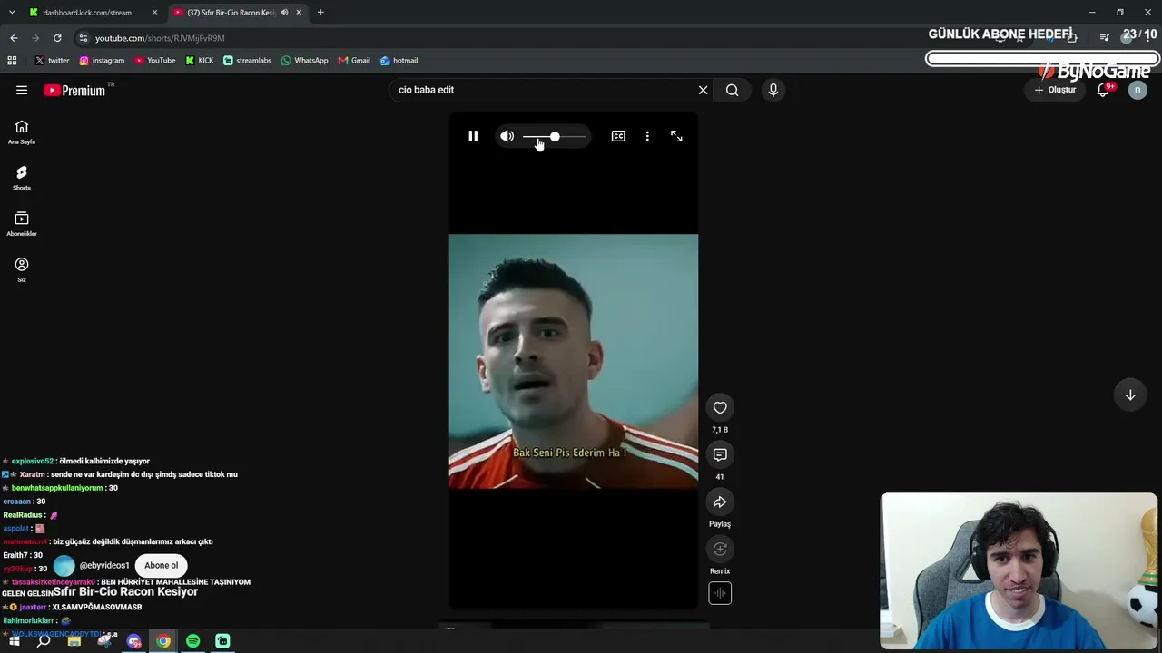The width and height of the screenshot is (1162, 653).
Task: Open File Explorer from the taskbar
Action: tap(74, 641)
